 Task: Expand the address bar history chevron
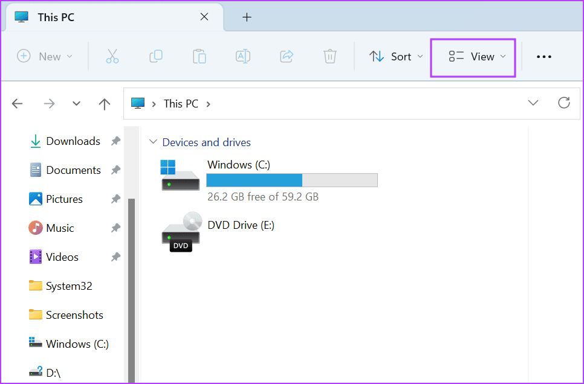(533, 103)
